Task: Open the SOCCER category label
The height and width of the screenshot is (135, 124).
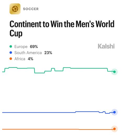Action: (x=31, y=9)
